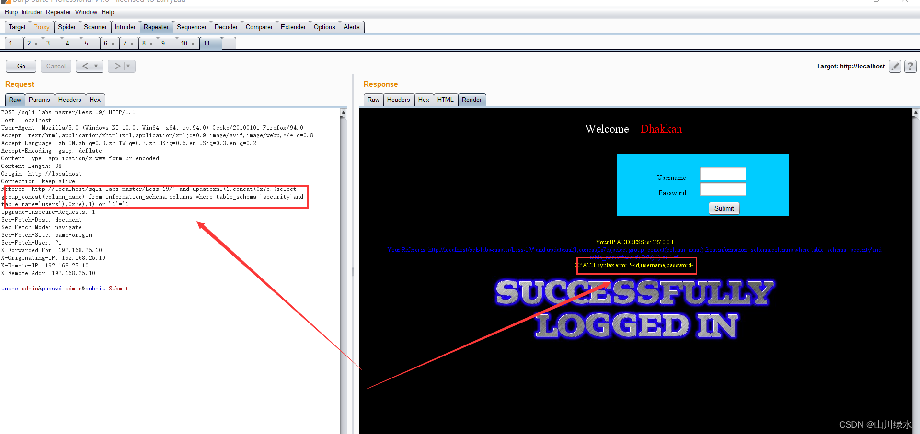Open the Burp menu
The image size is (920, 434).
tap(11, 12)
